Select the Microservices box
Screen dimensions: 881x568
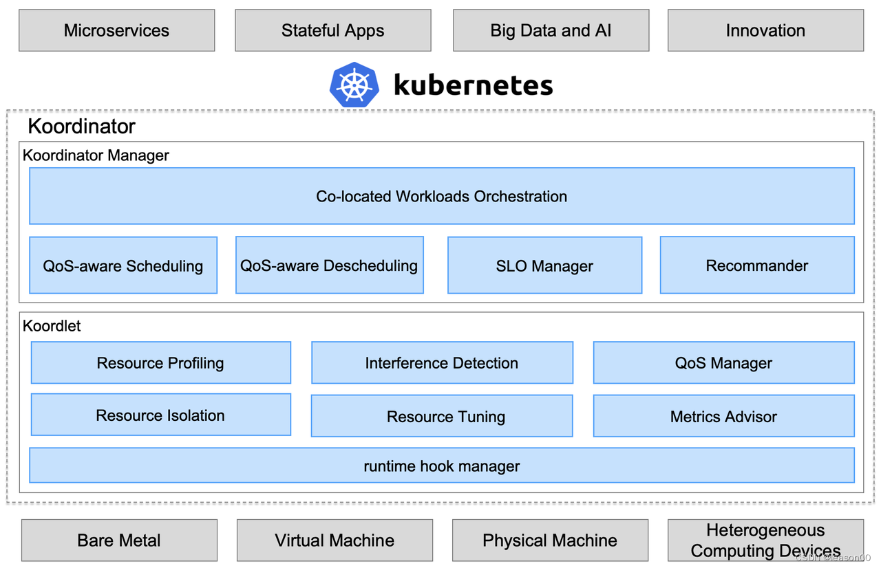(x=117, y=30)
